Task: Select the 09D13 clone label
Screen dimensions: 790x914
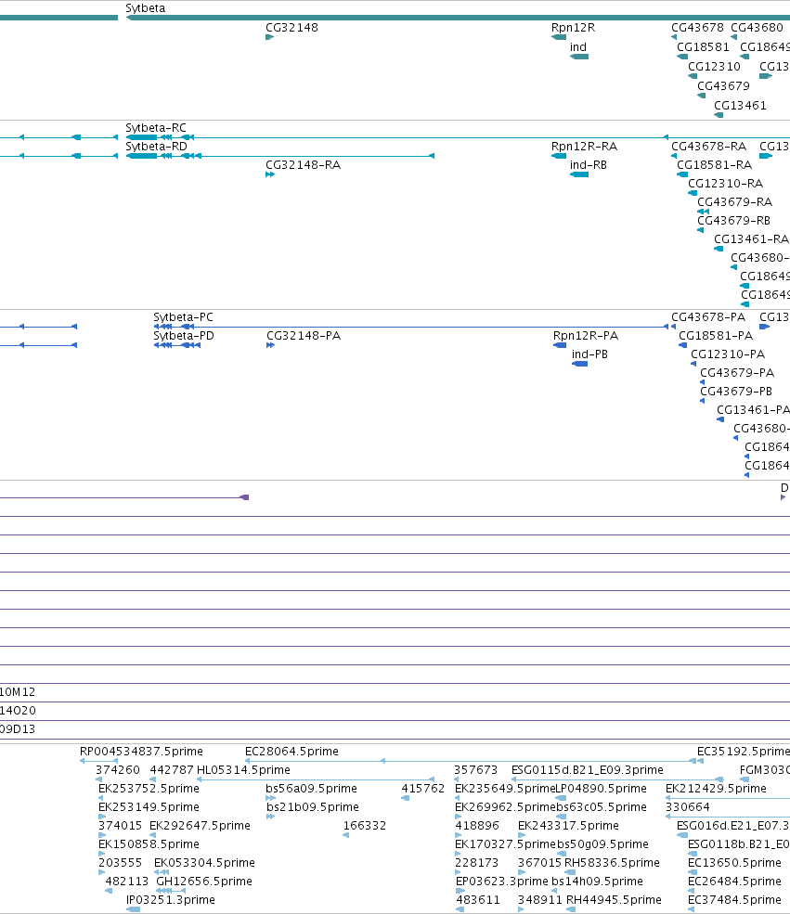Action: [18, 729]
